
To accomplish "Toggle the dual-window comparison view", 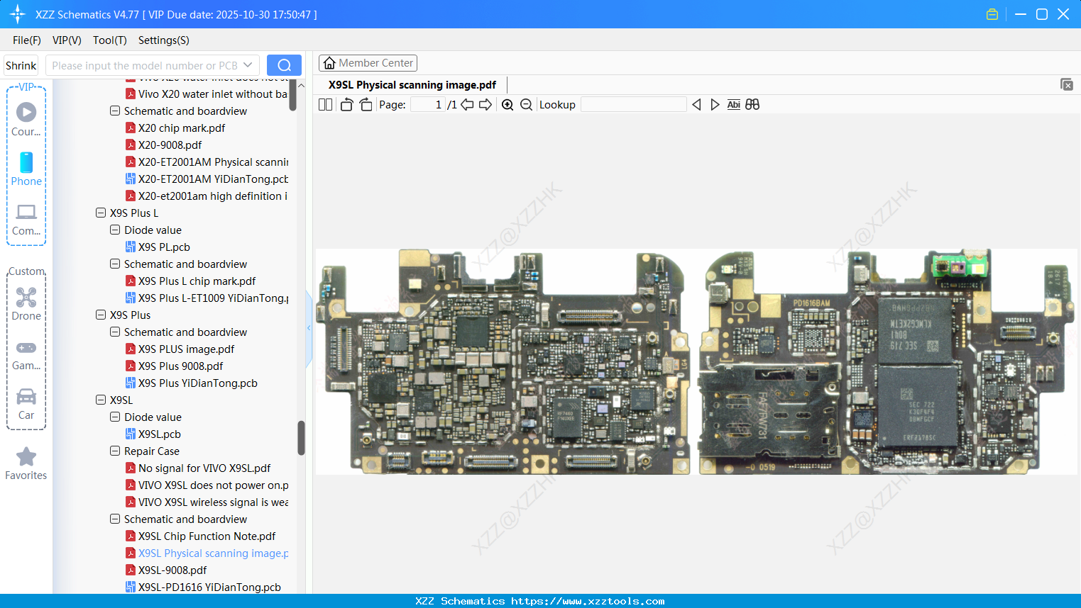I will [x=752, y=104].
